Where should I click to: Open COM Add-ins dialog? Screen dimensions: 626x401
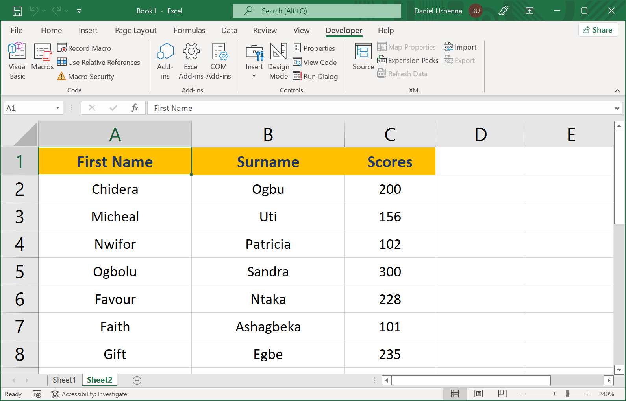[219, 60]
